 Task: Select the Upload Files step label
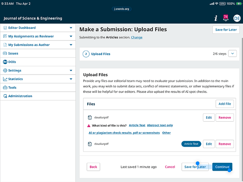(x=101, y=54)
